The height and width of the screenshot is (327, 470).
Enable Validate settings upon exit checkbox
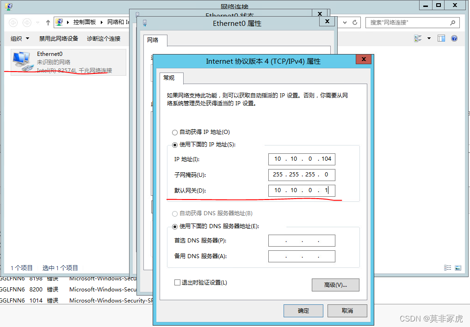coord(177,282)
